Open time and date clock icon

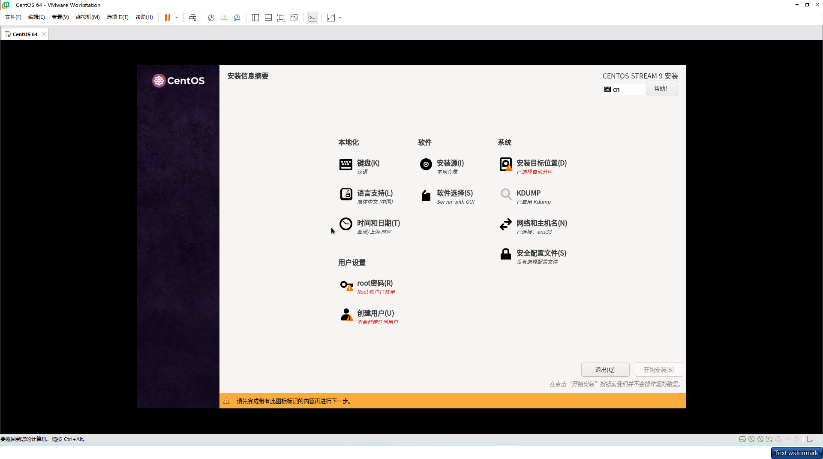[346, 224]
